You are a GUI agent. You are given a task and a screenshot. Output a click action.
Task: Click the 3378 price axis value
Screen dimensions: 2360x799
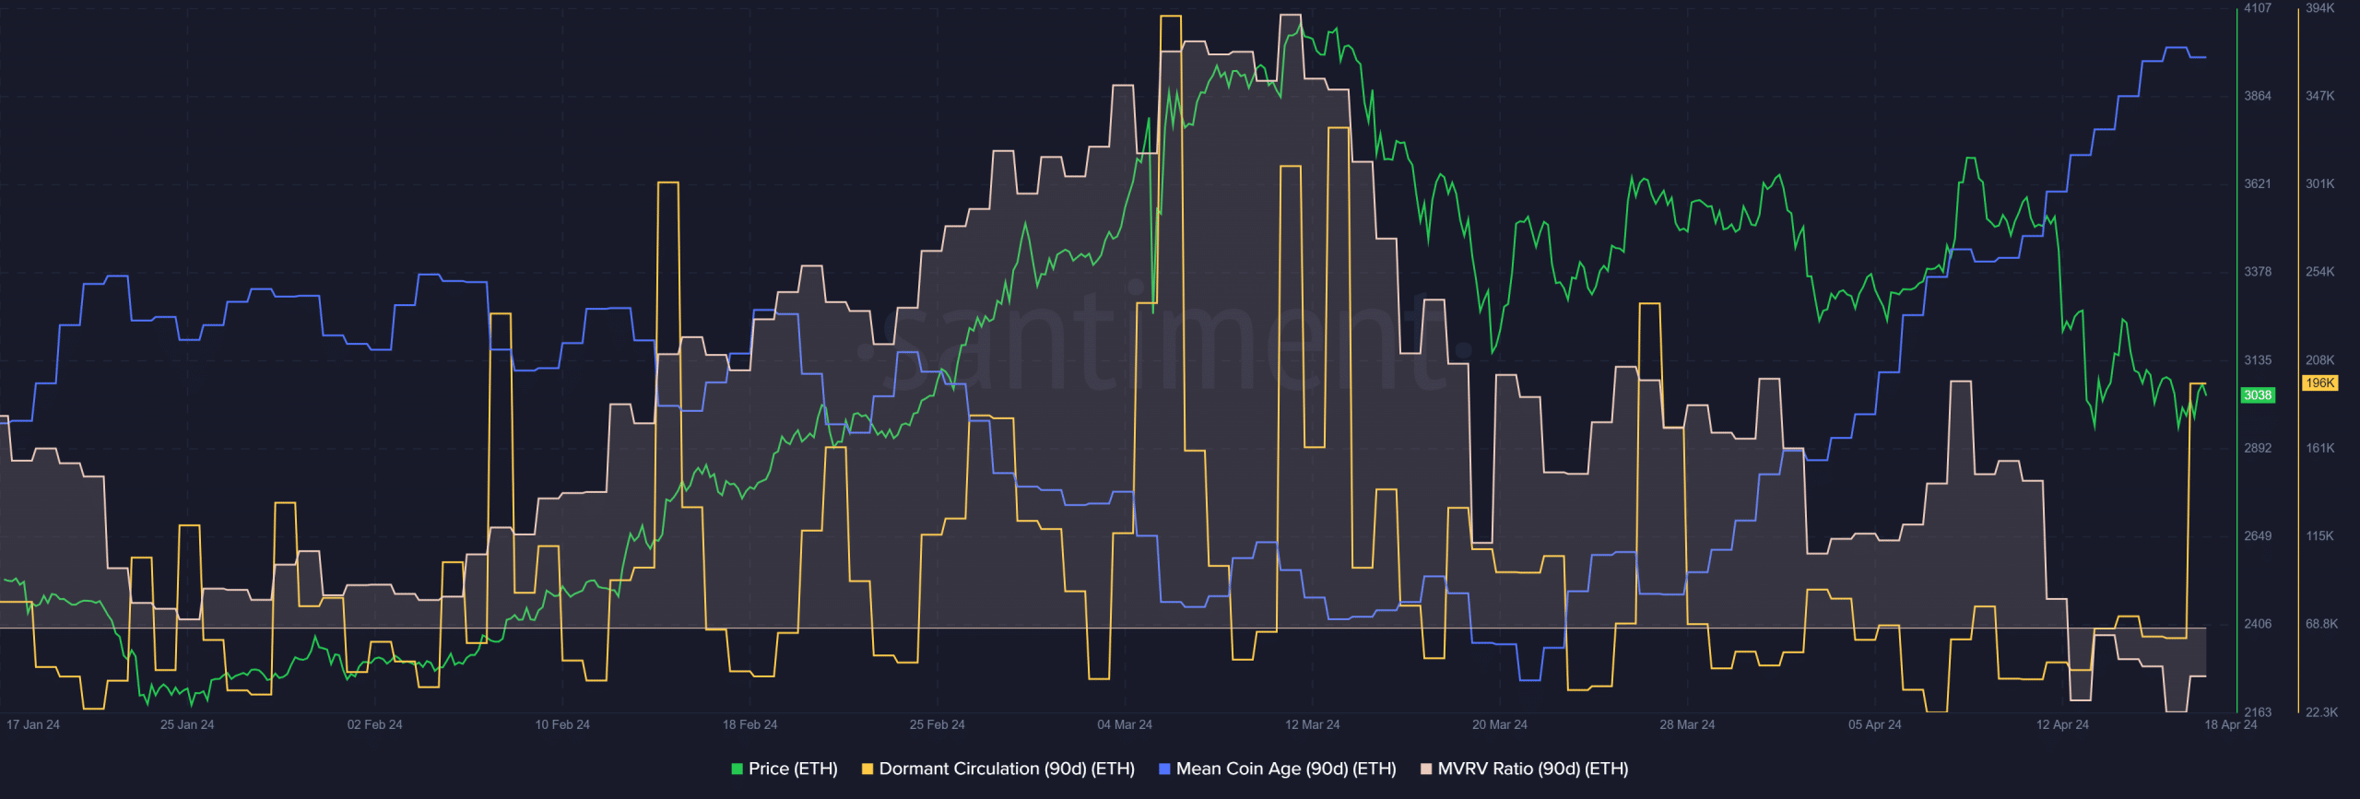pyautogui.click(x=2258, y=272)
